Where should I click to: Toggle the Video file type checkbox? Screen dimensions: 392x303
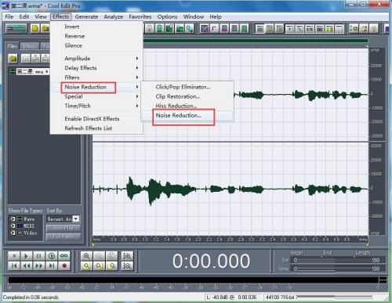tap(13, 233)
